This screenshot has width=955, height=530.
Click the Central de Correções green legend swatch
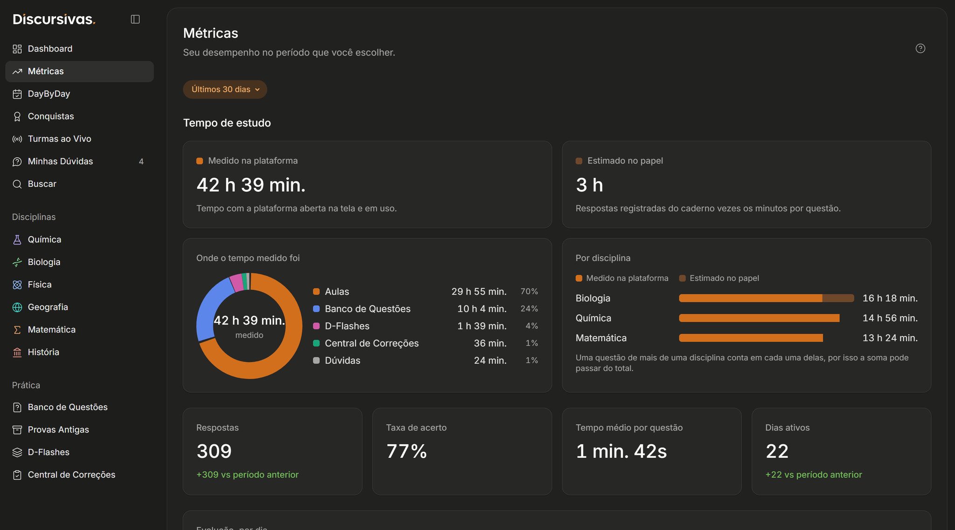pos(316,343)
